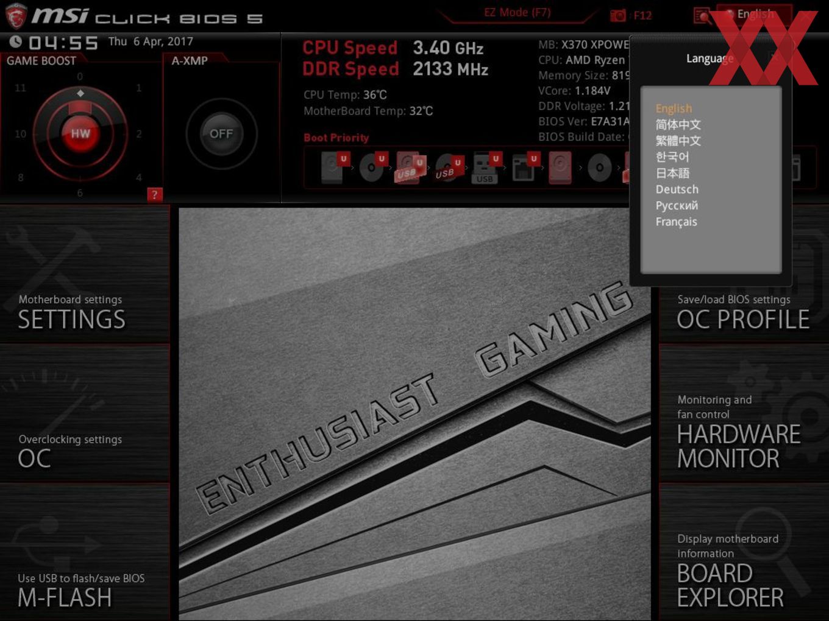Screen dimensions: 829x621
Task: Click the CPU: AMD Ryzen line
Action: point(583,60)
